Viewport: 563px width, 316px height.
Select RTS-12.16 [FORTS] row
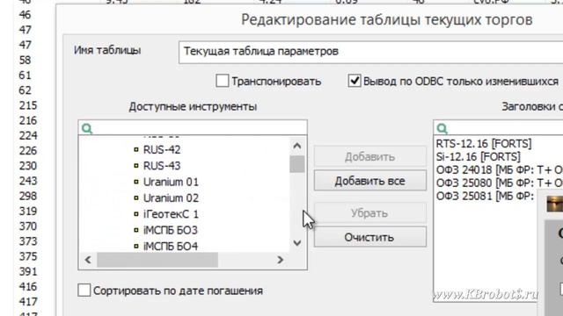[x=484, y=144]
